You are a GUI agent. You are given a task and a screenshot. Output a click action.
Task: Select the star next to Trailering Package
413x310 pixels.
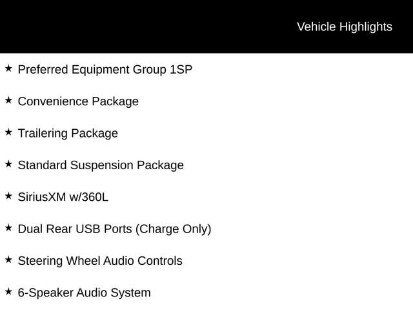[8, 132]
